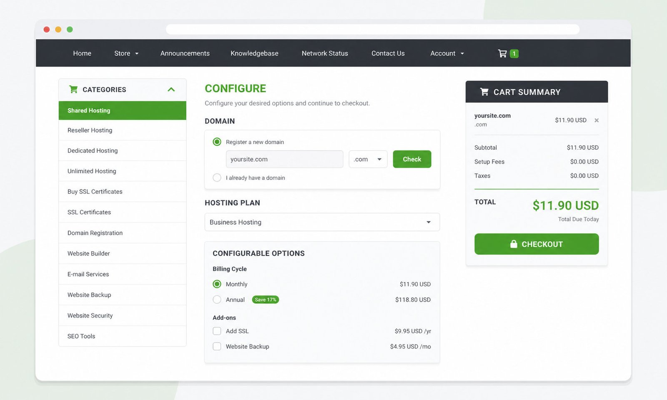Click the yoursite.com cart item name
Image resolution: width=667 pixels, height=400 pixels.
coord(492,116)
